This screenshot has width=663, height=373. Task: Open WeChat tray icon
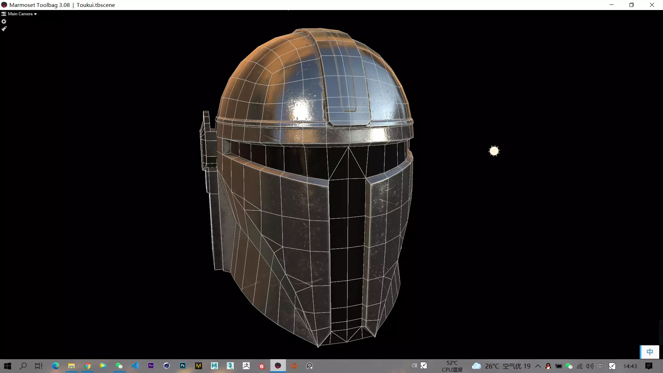(569, 366)
